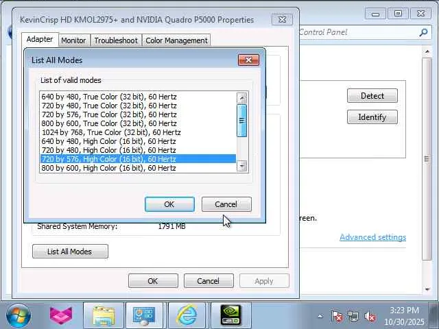Viewport: 439px width, 329px height.
Task: Click the Identify button in Control Panel
Action: click(372, 117)
